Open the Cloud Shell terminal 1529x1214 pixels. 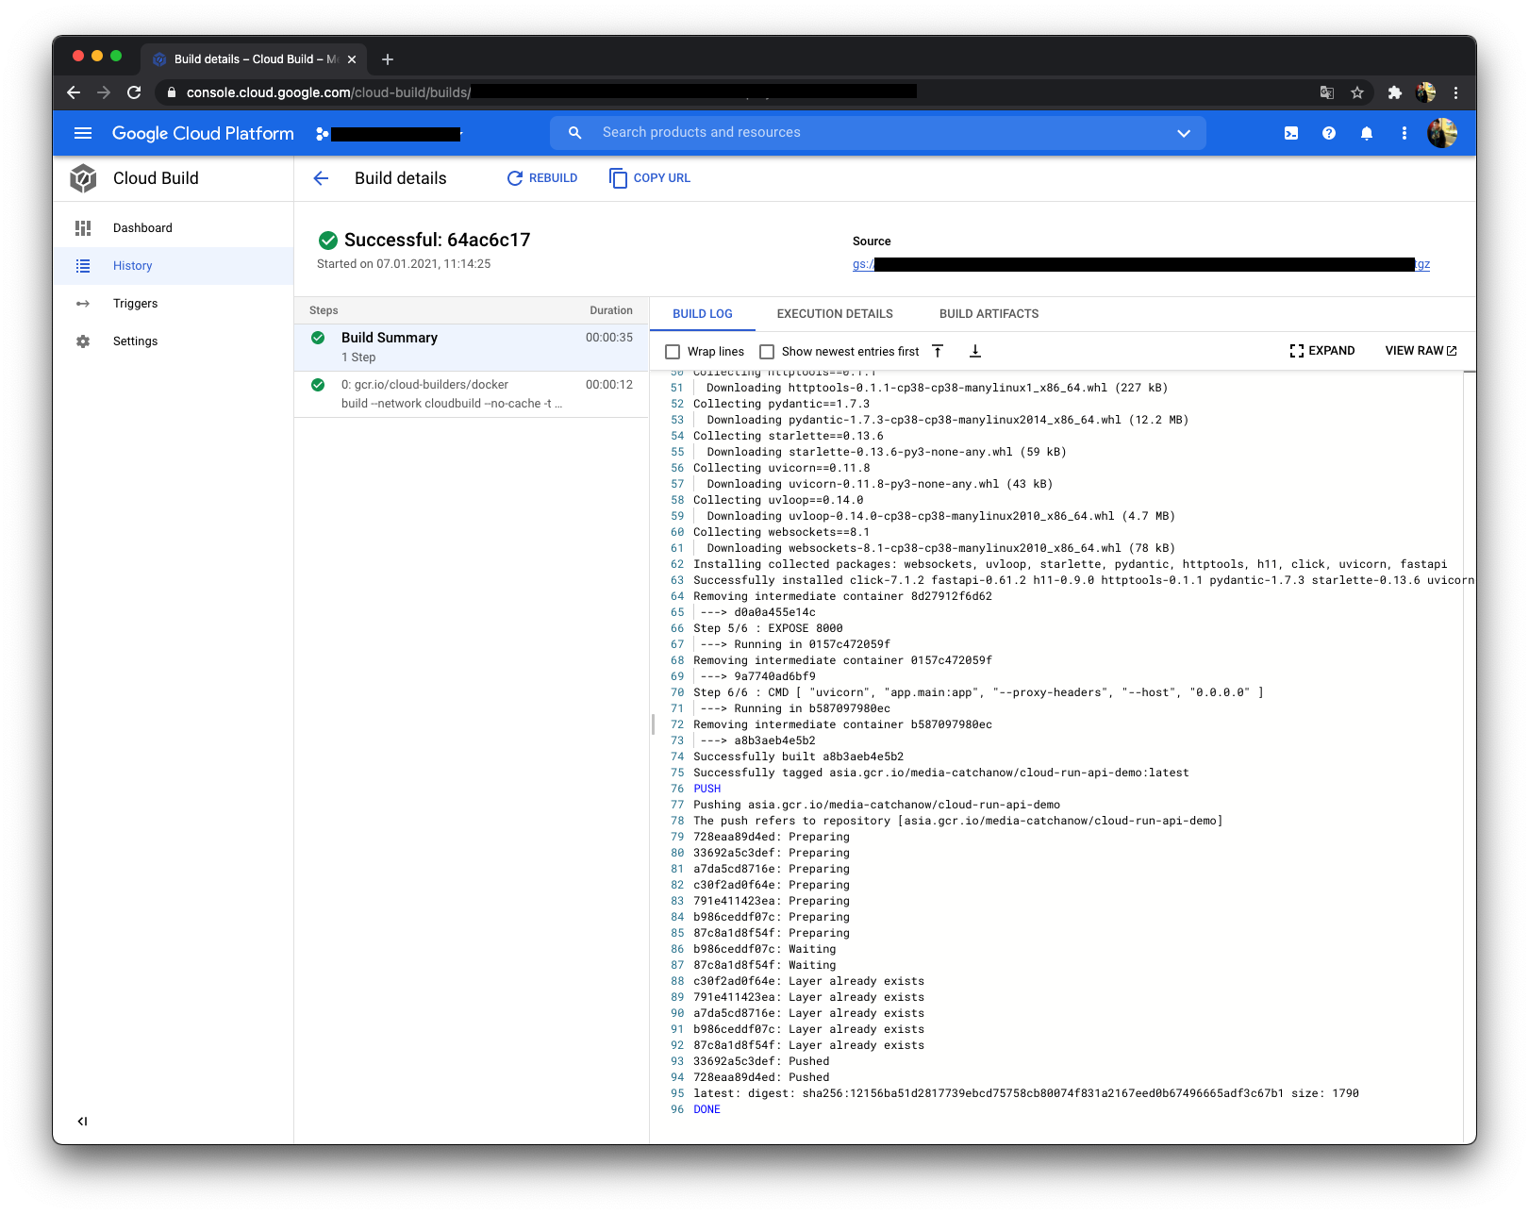1290,133
